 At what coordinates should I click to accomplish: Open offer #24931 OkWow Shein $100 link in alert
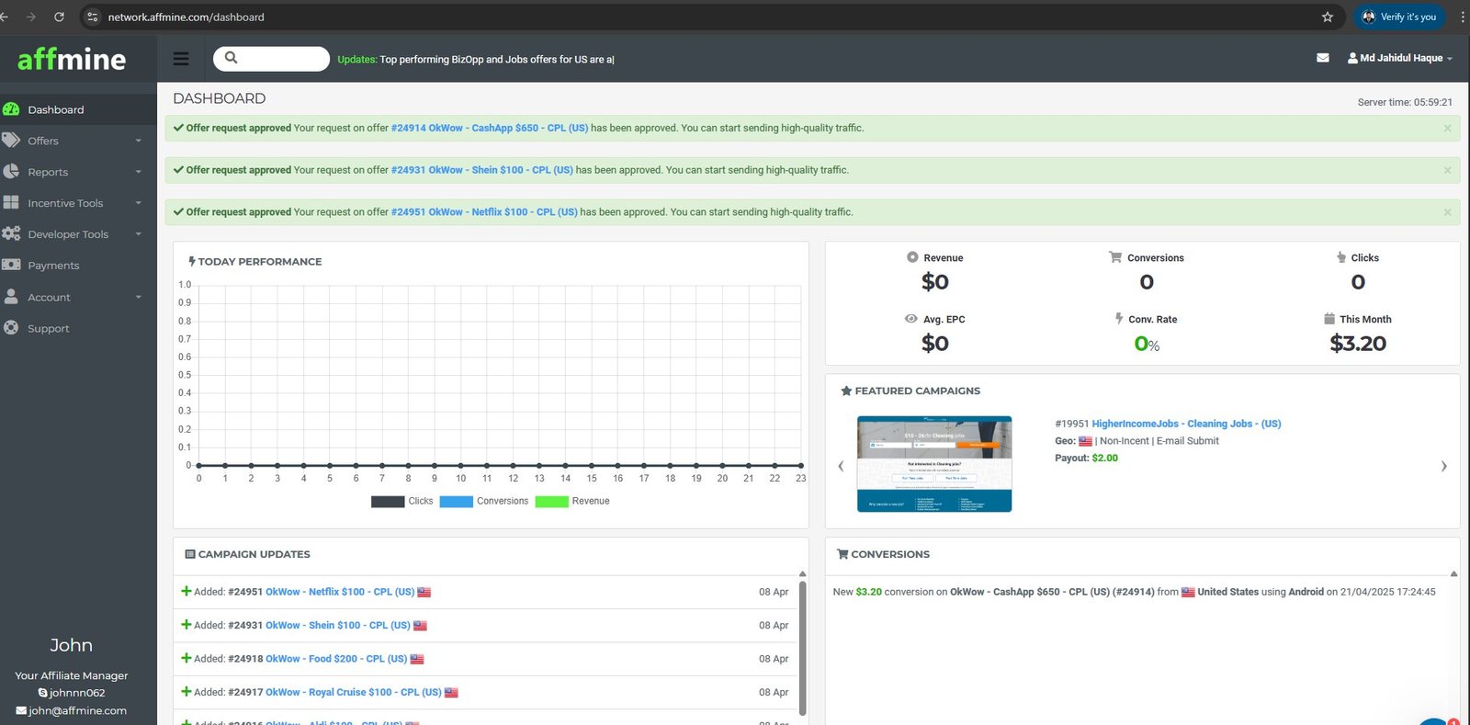point(482,170)
